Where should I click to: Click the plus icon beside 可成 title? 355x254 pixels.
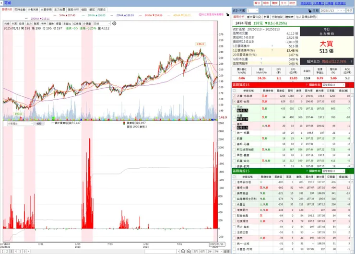(1, 3)
